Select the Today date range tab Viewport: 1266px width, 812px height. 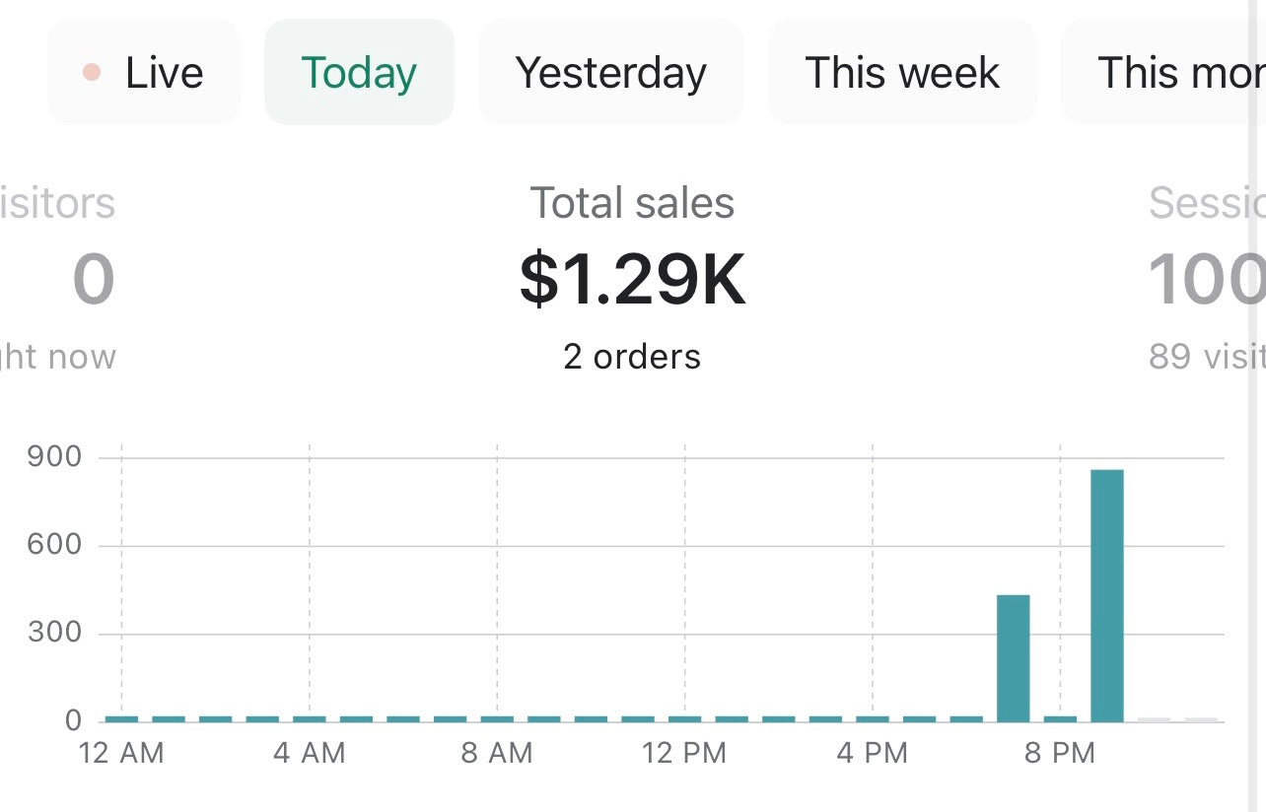[x=359, y=73]
